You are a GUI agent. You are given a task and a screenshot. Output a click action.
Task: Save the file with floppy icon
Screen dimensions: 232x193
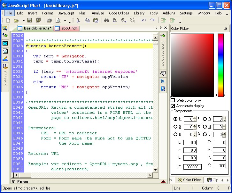[29, 20]
